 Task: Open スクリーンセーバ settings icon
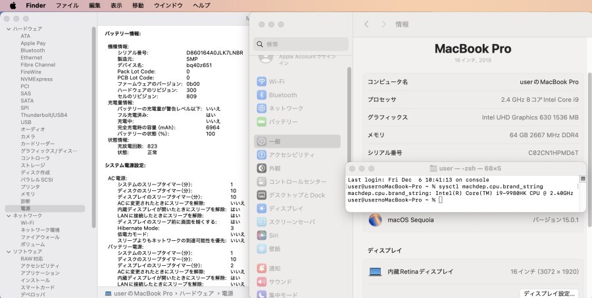tap(262, 222)
